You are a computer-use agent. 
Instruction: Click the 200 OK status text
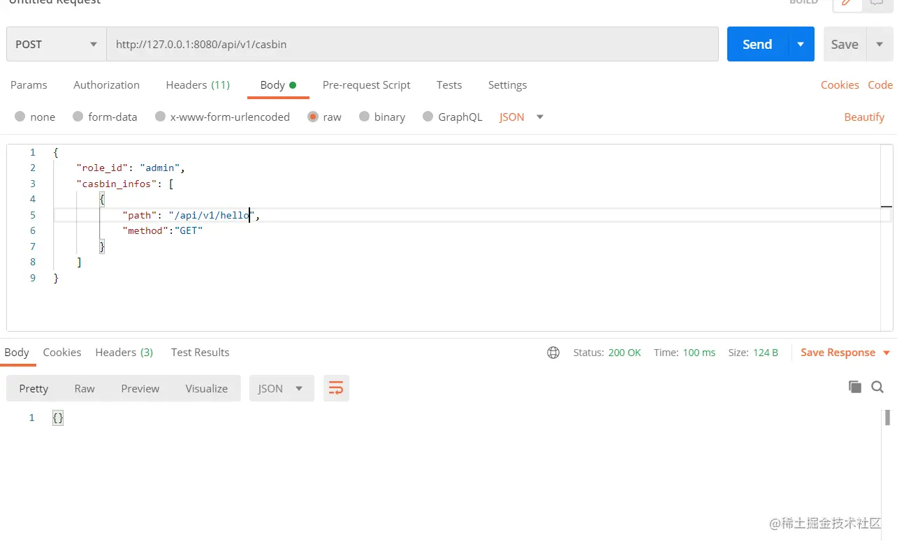625,353
